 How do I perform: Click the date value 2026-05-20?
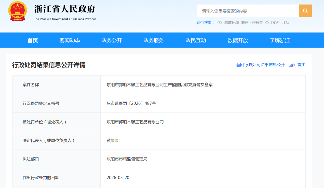click(x=118, y=178)
